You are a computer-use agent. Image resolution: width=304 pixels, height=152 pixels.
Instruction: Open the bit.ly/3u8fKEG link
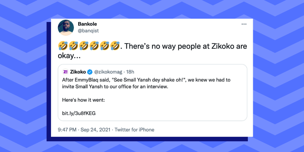tap(79, 113)
